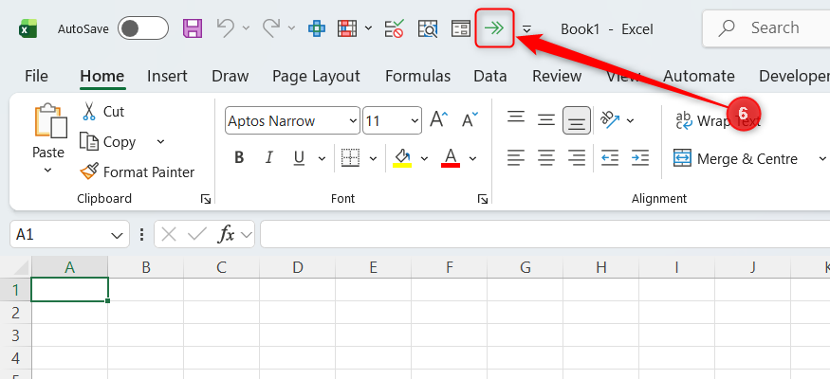Apply the yellow Fill Colour
Viewport: 830px width, 379px height.
click(402, 157)
